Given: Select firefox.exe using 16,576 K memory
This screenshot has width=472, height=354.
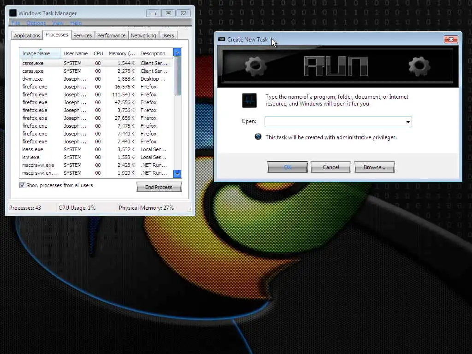Looking at the screenshot, I should tap(96, 87).
